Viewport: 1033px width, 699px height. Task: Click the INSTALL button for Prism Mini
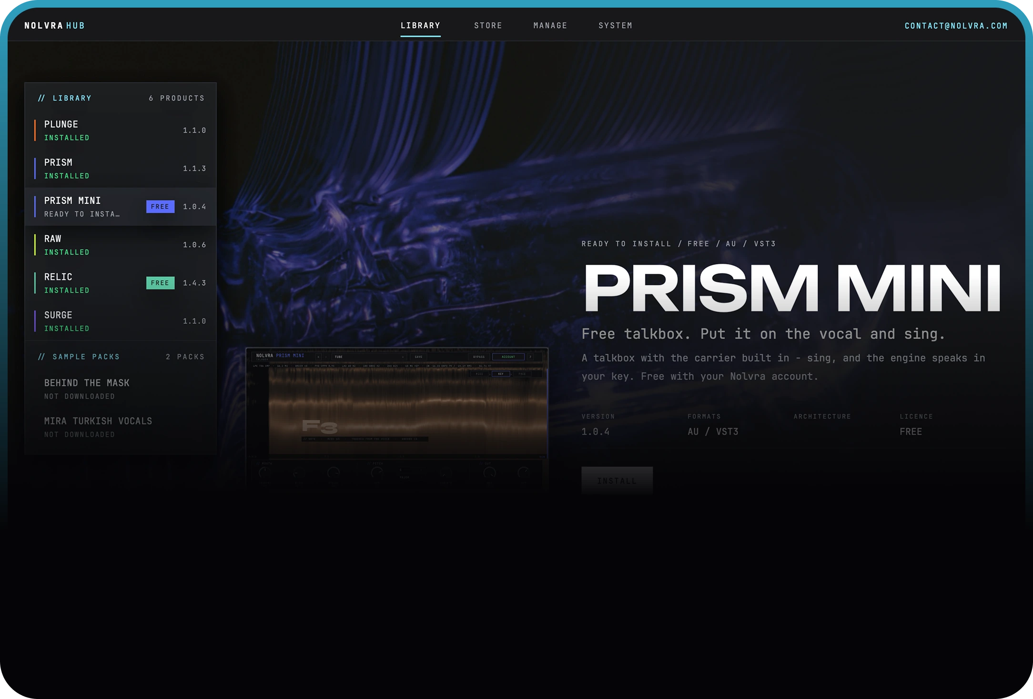pyautogui.click(x=617, y=481)
